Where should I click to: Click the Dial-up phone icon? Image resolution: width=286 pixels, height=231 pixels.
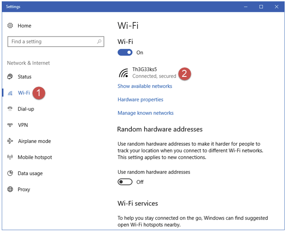[x=10, y=109]
